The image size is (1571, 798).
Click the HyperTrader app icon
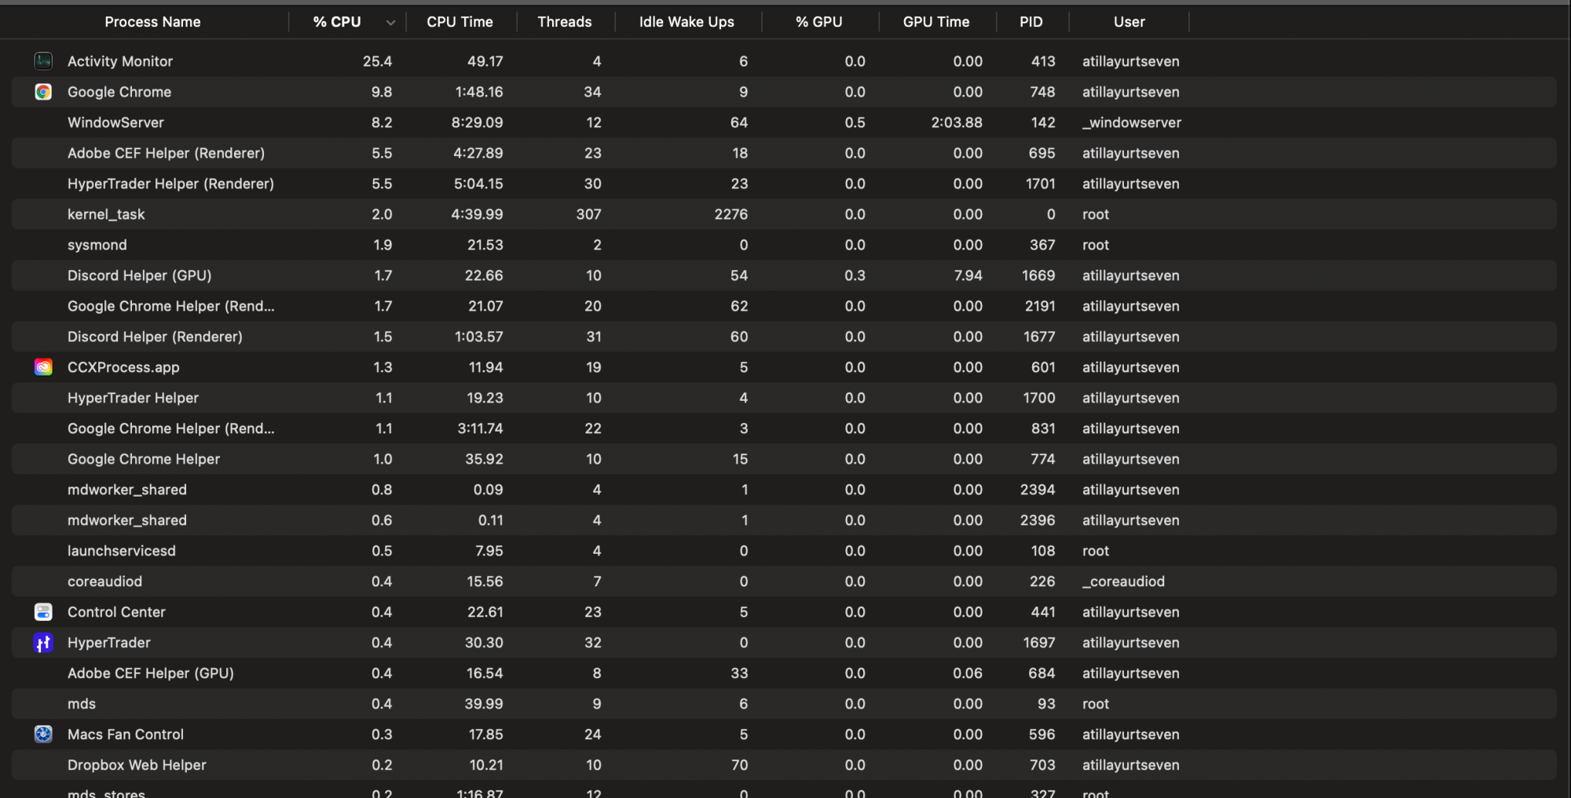click(x=43, y=643)
